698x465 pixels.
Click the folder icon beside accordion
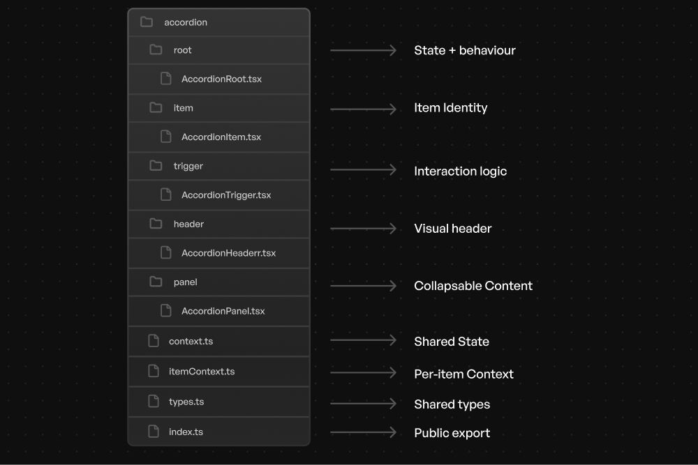(x=147, y=22)
